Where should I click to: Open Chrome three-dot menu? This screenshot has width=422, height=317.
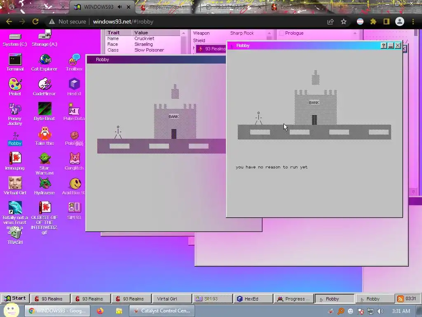click(x=413, y=21)
